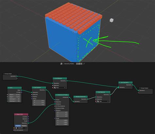Click the Vertices Y field in Grid node

(x=14, y=101)
